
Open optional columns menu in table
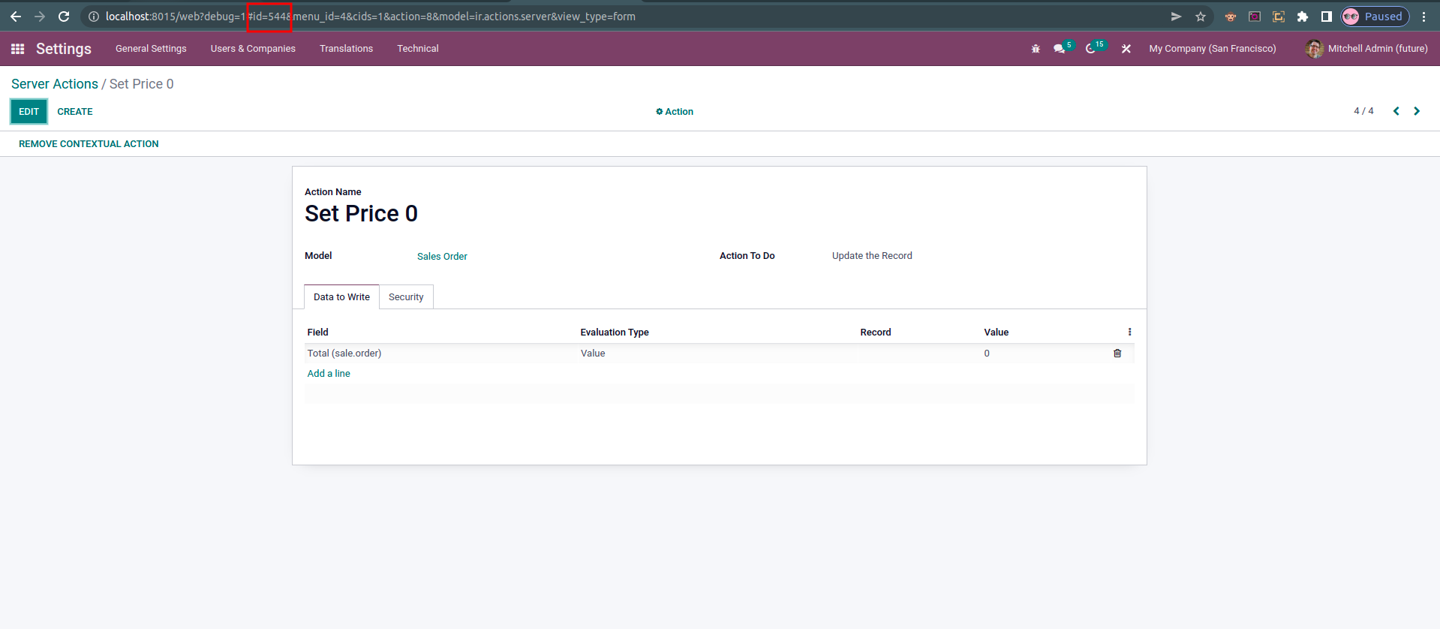[1129, 332]
